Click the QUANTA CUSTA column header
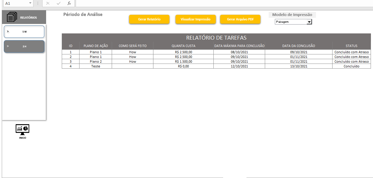 click(x=183, y=46)
